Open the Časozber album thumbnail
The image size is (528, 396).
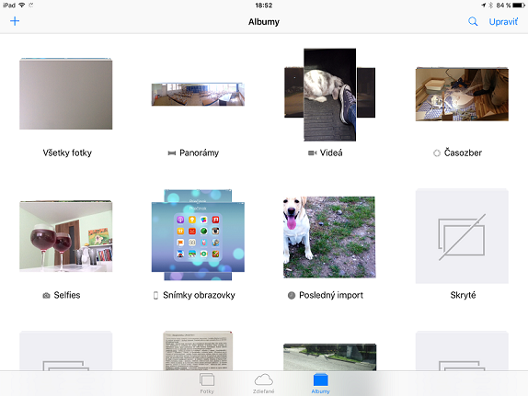point(462,94)
